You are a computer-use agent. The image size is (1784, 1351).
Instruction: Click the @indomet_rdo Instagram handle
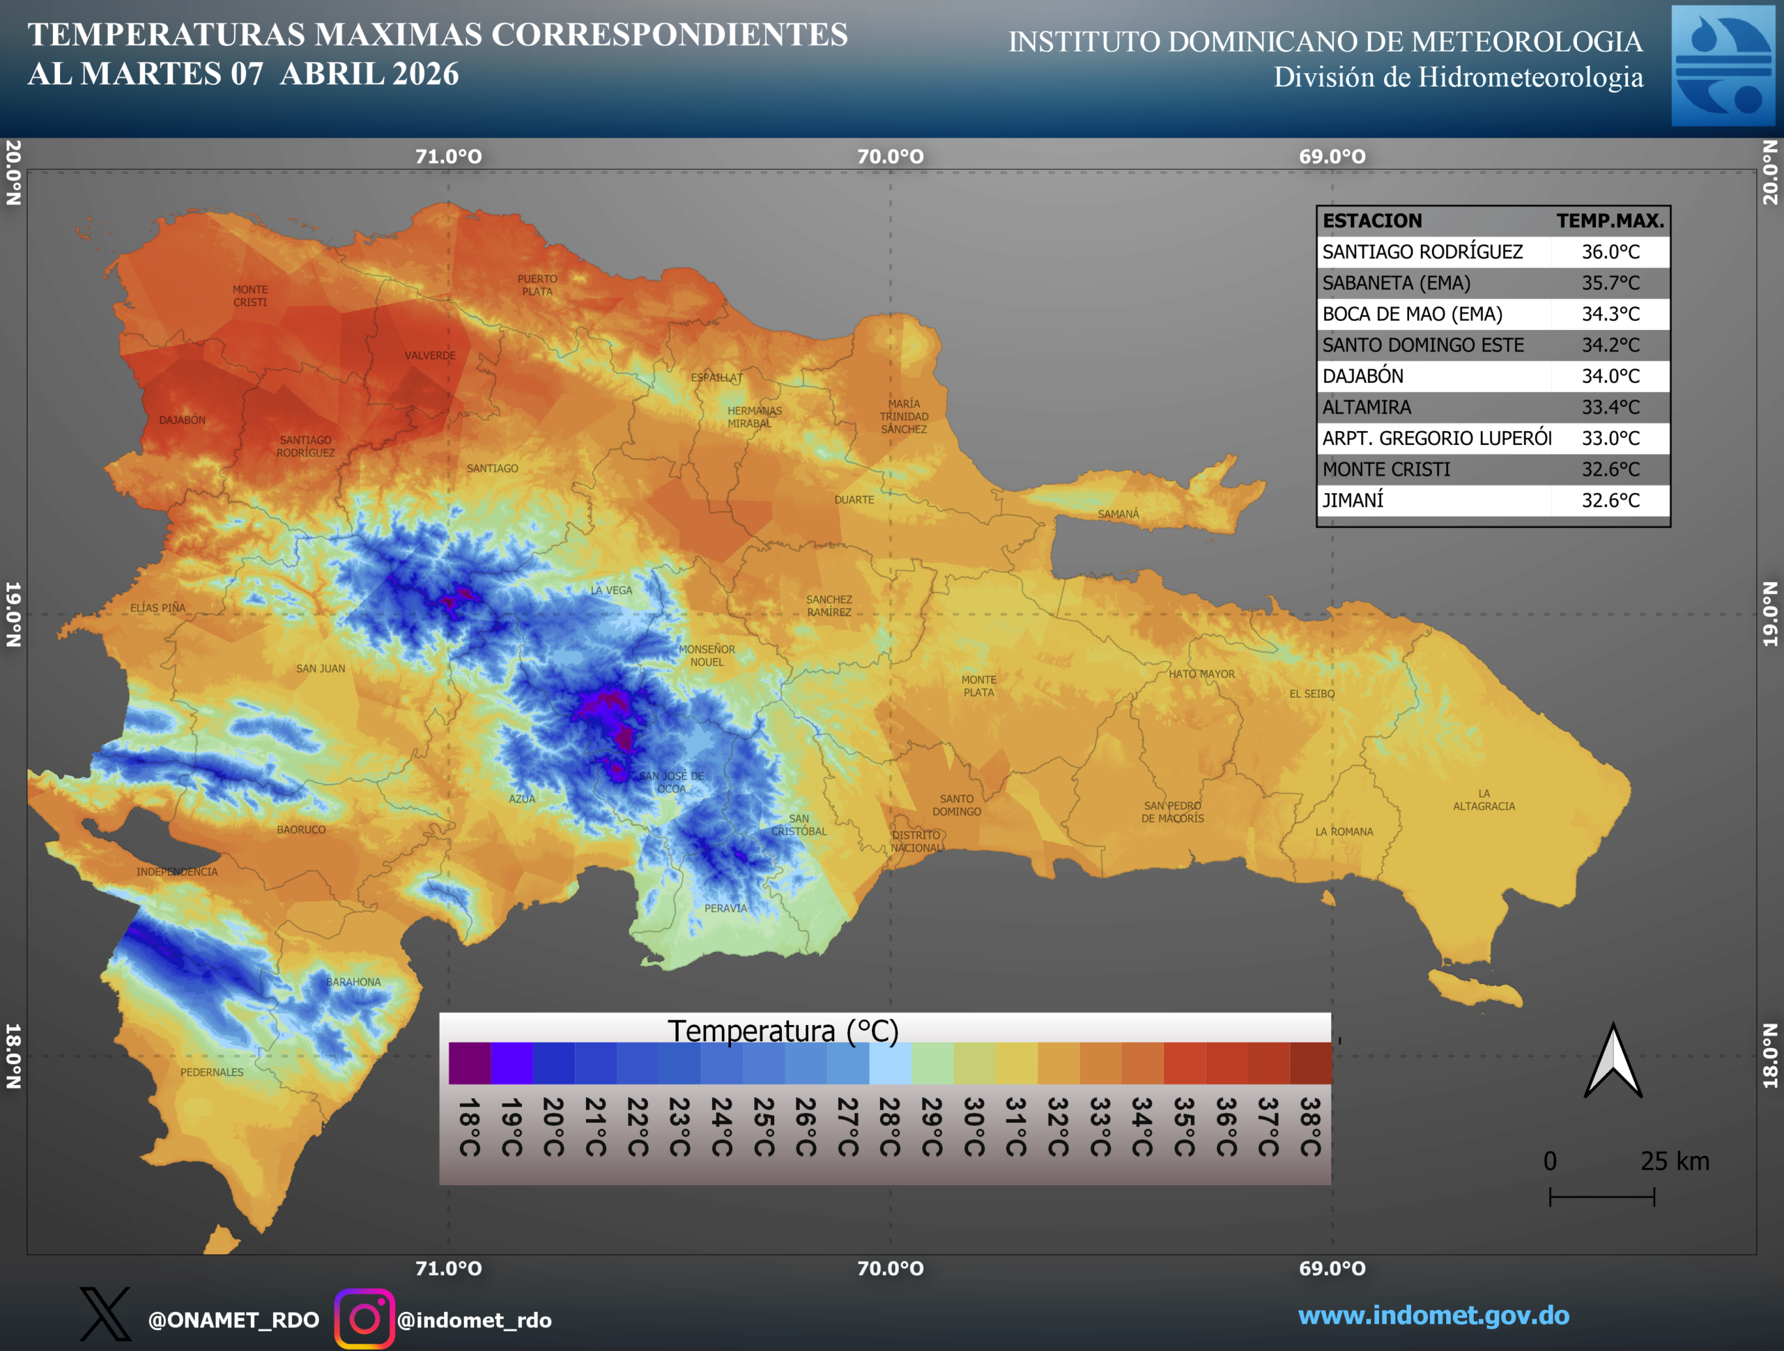coord(475,1320)
